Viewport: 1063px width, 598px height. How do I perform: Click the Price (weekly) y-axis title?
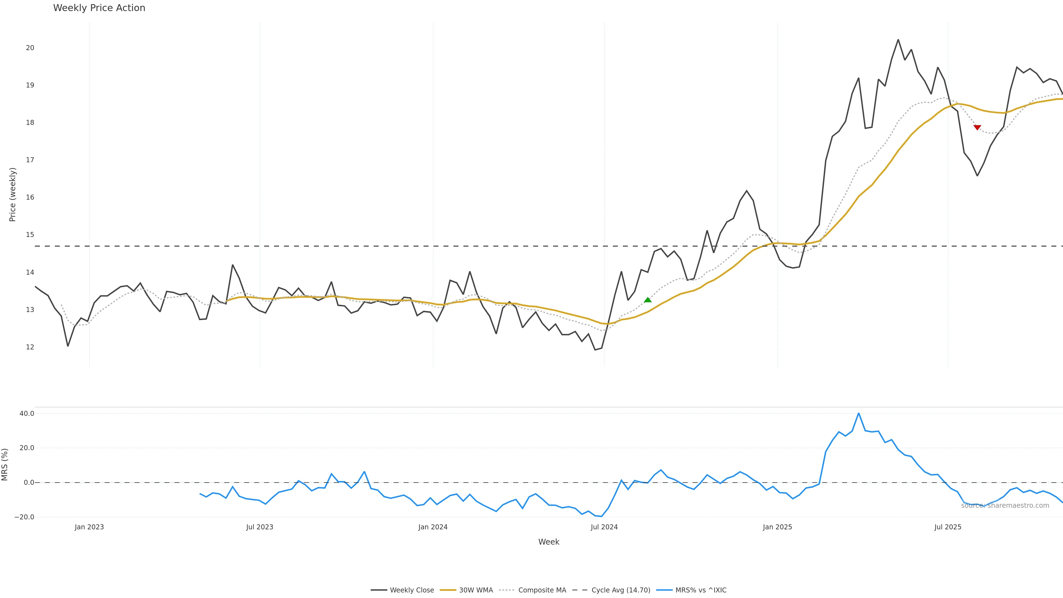point(12,194)
